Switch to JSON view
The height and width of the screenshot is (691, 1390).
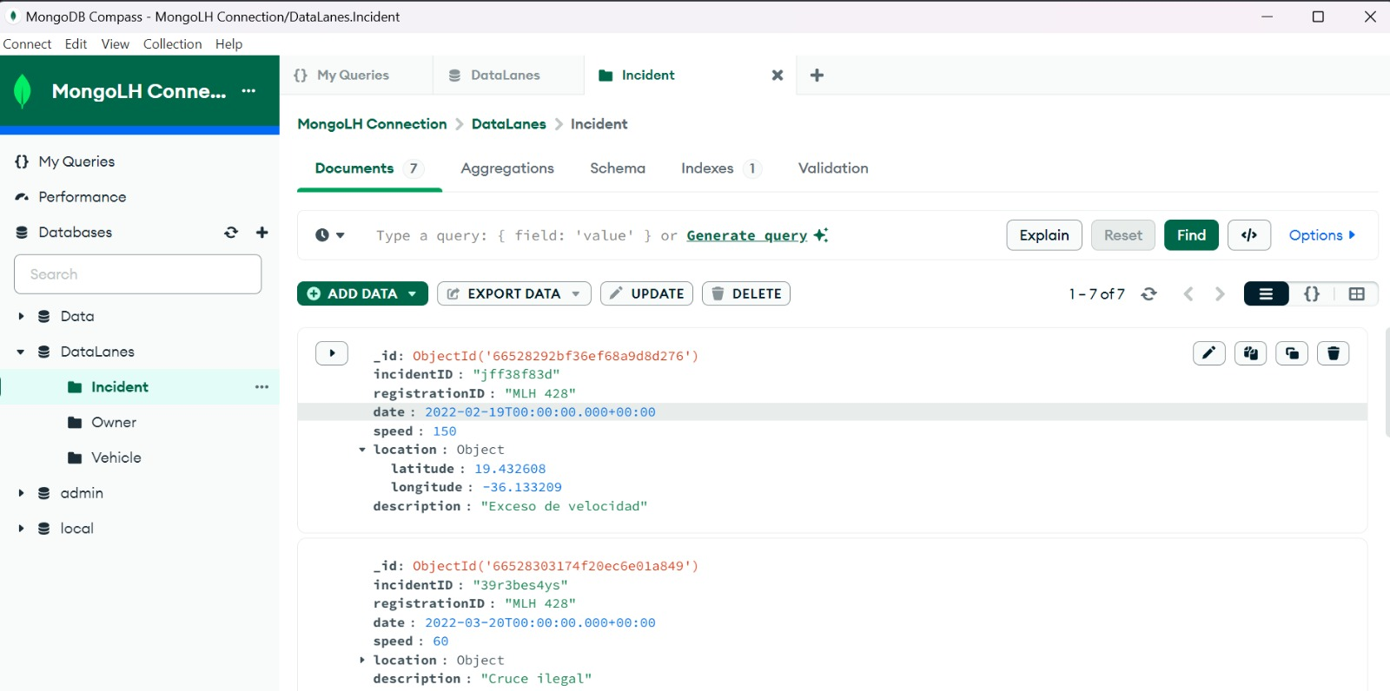coord(1312,294)
